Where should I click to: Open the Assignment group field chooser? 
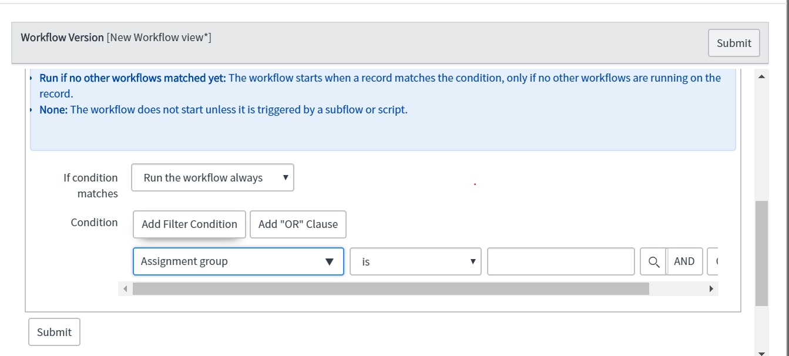coord(238,261)
